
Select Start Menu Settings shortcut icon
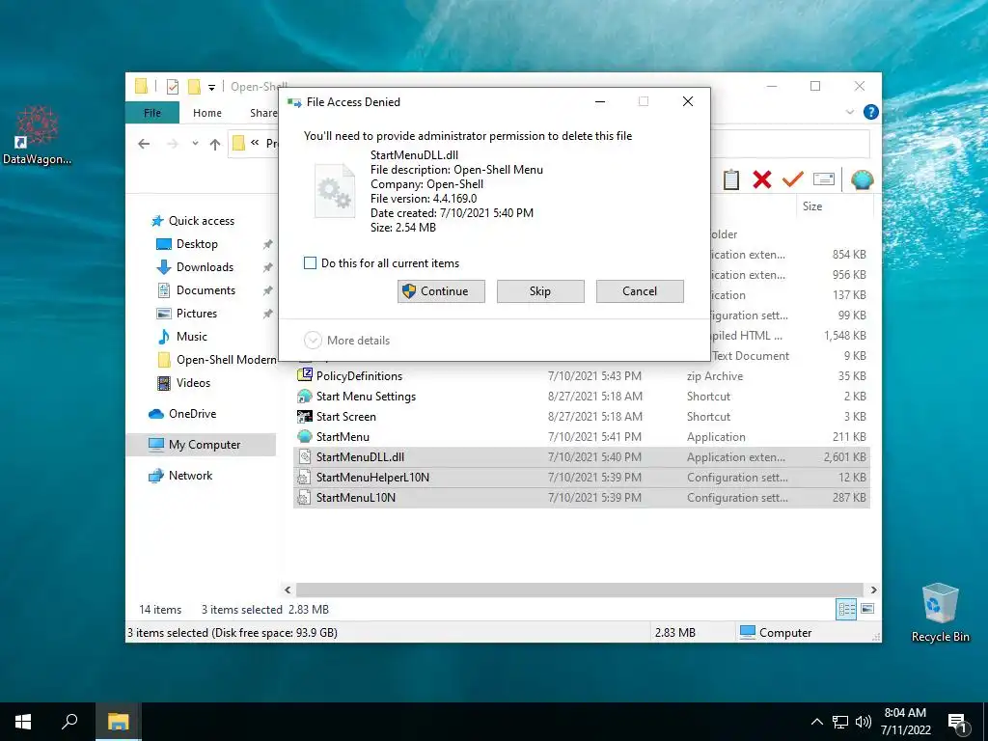coord(305,396)
